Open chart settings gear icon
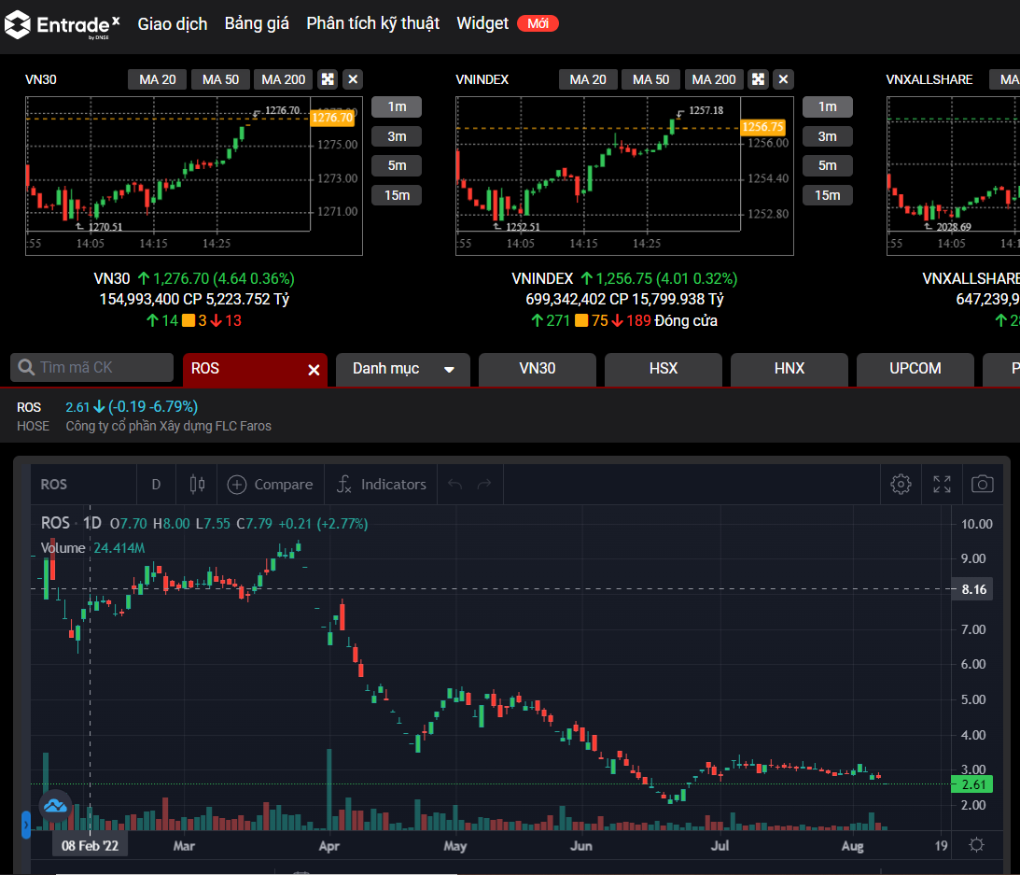 point(901,484)
